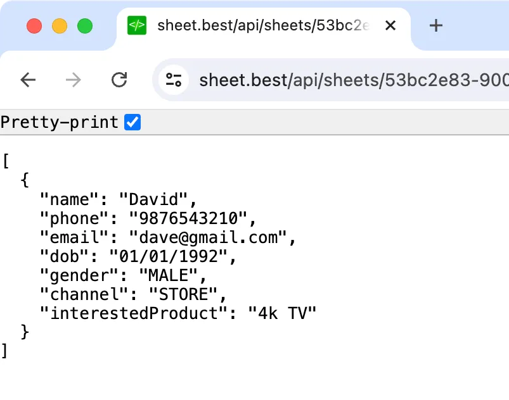The width and height of the screenshot is (509, 400).
Task: Click the Pretty-print label text
Action: 60,122
